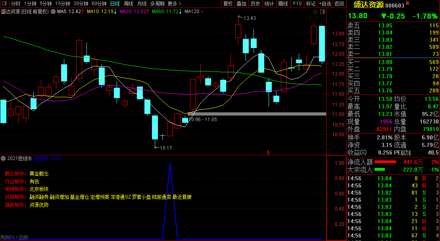Click the 卖一 ask price 13.81 row
The image size is (440, 241).
click(393, 54)
